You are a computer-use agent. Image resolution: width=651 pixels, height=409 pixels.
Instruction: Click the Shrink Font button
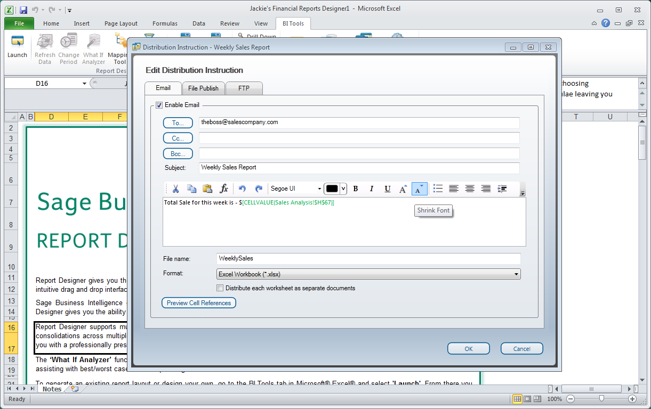[420, 189]
